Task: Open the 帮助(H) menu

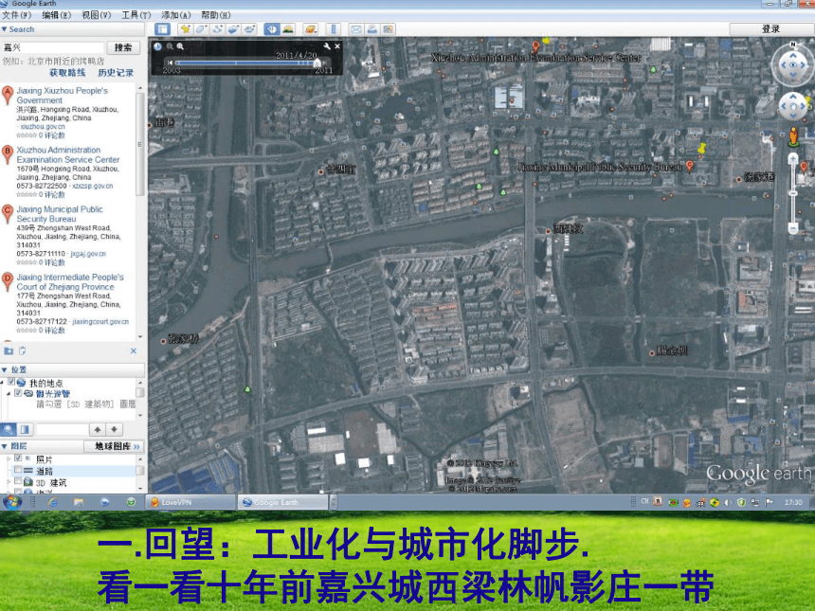Action: coord(215,15)
